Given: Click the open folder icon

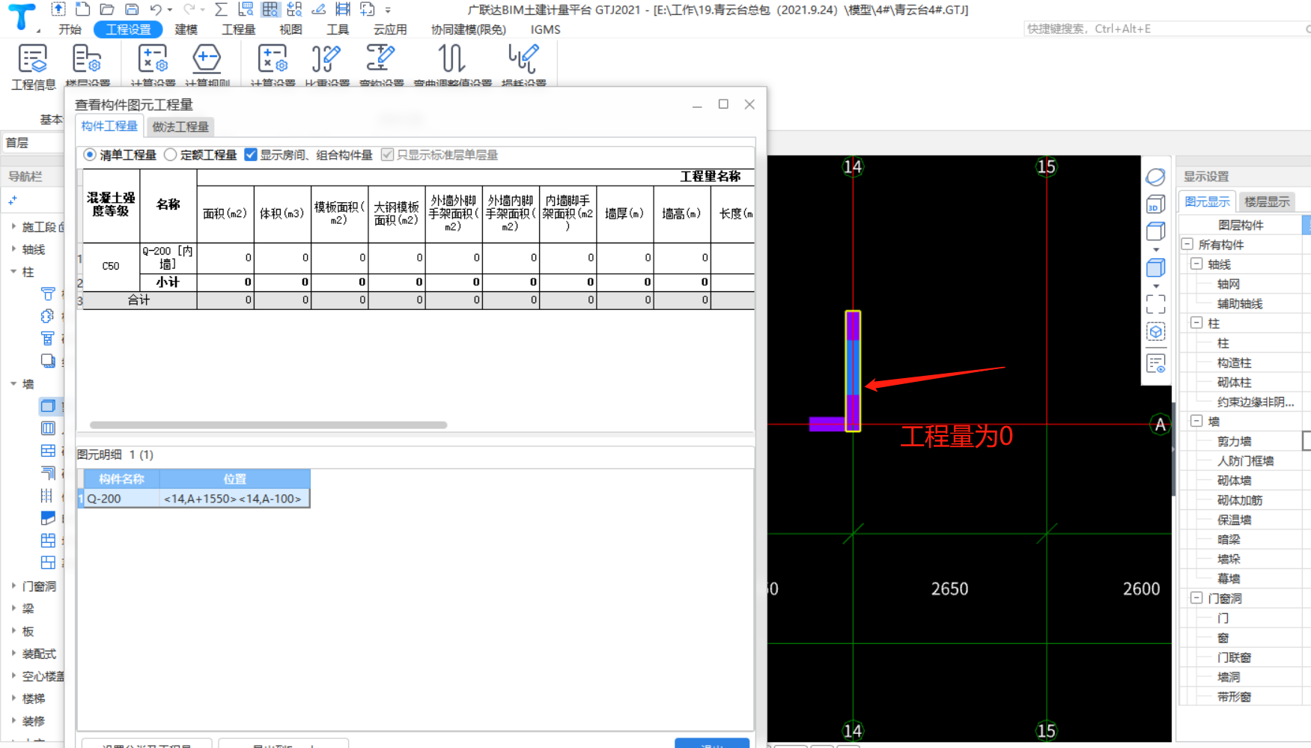Looking at the screenshot, I should click(x=107, y=10).
